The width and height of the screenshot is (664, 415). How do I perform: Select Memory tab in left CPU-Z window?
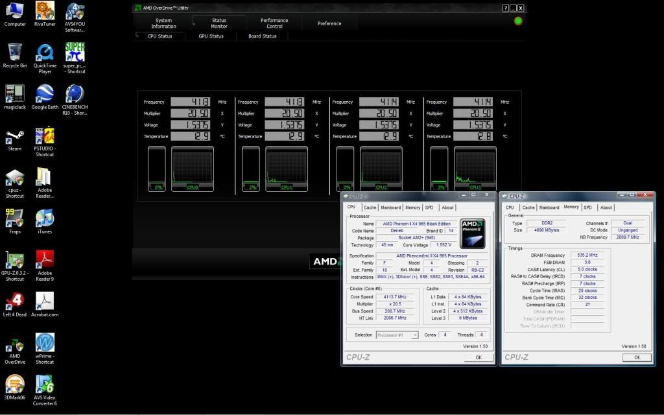[413, 207]
